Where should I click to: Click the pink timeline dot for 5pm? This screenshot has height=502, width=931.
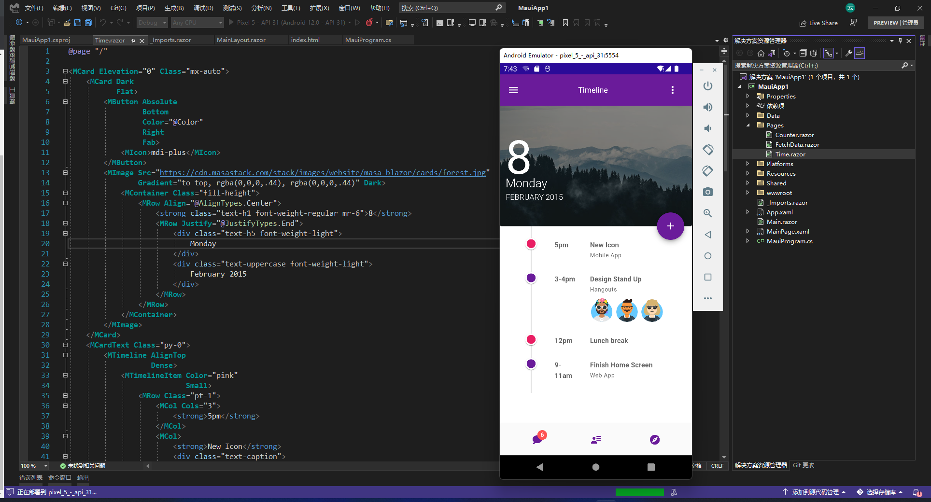[531, 244]
